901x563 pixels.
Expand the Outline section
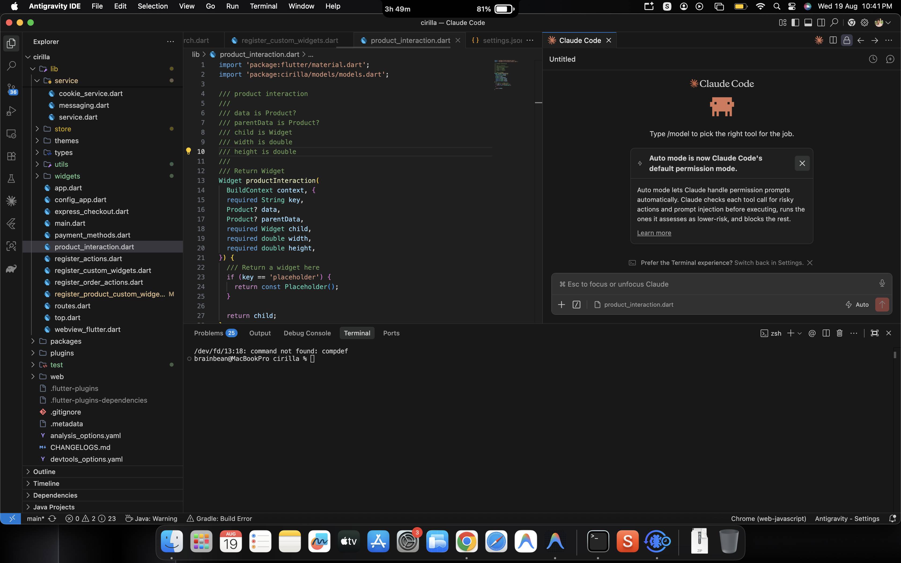[x=44, y=472]
